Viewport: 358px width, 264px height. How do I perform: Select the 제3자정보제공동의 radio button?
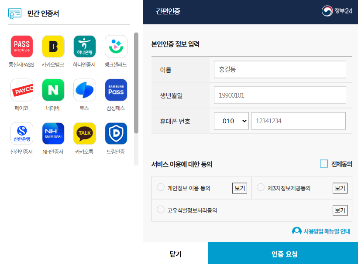(x=261, y=187)
